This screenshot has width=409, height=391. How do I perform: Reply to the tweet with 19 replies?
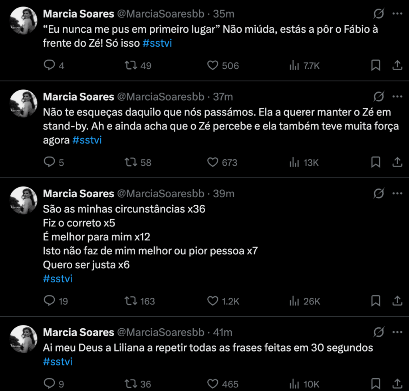click(x=49, y=301)
